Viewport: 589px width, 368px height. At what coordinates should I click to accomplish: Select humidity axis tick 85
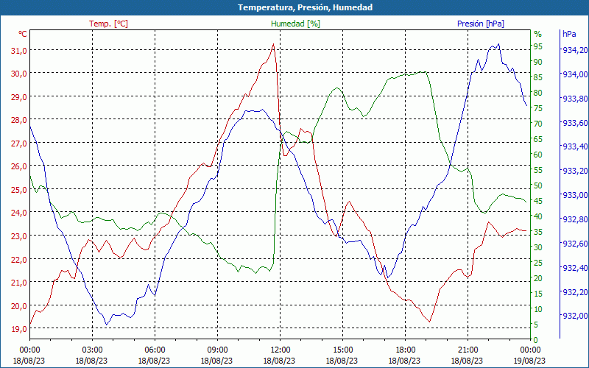538,77
